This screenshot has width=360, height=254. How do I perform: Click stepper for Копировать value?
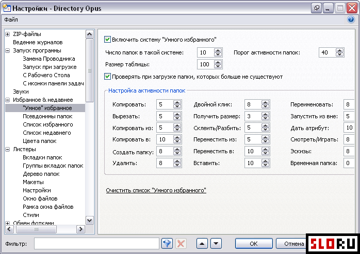click(x=177, y=104)
